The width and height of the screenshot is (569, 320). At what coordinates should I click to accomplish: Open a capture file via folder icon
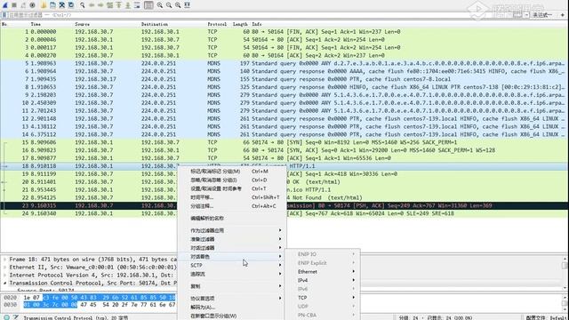point(44,5)
